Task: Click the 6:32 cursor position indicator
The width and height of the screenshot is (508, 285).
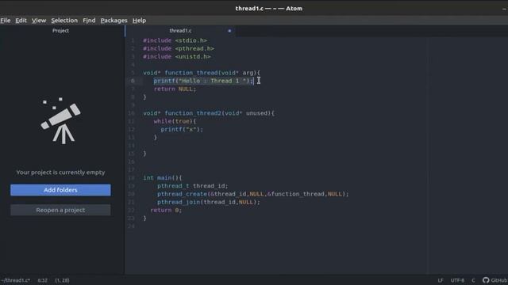Action: [42, 280]
